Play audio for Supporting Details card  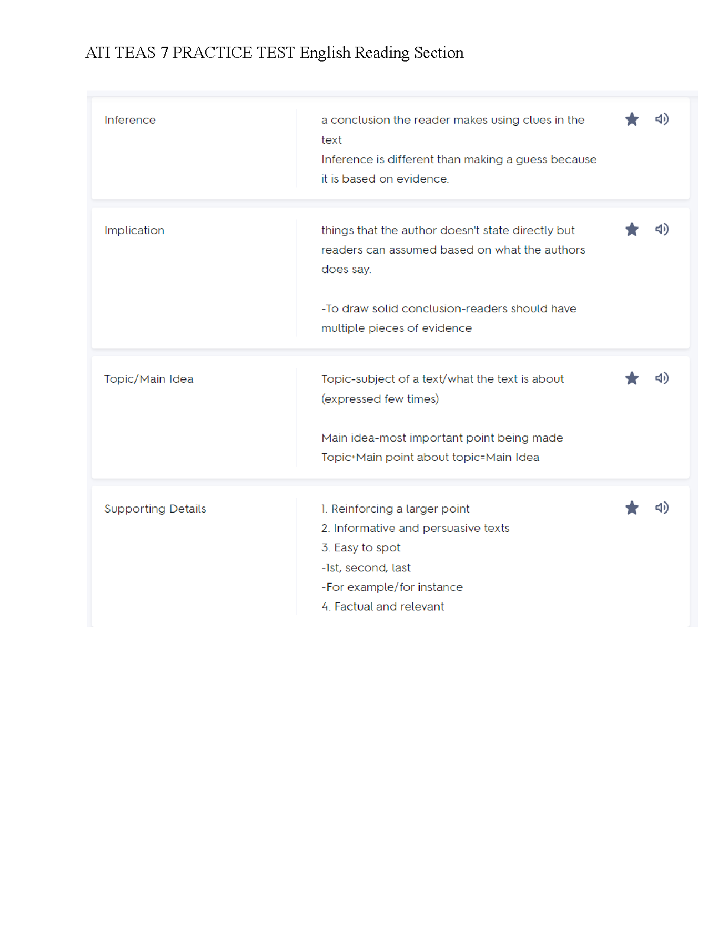click(x=662, y=508)
